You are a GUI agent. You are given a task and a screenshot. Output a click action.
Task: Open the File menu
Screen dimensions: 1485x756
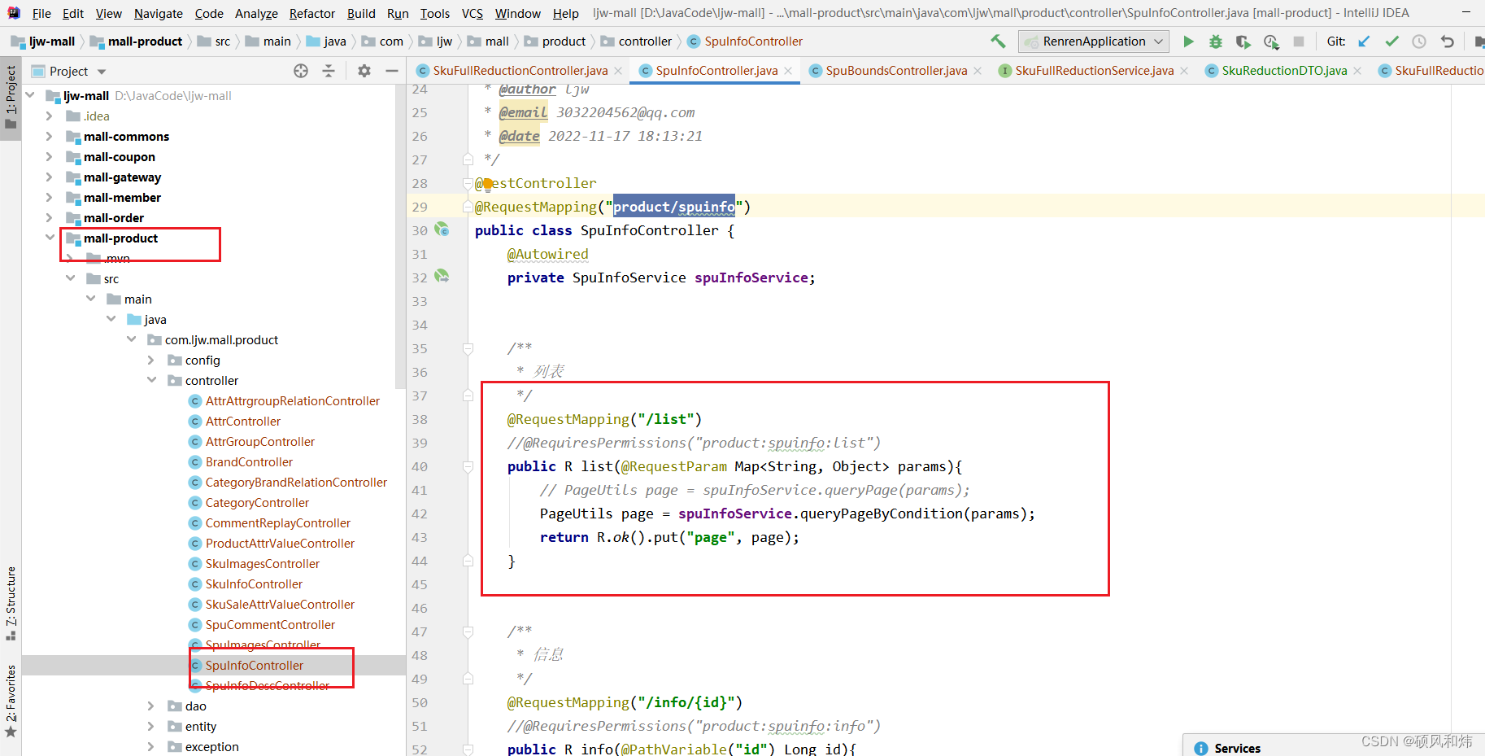41,13
